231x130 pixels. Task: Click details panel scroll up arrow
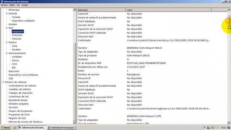tap(228, 10)
